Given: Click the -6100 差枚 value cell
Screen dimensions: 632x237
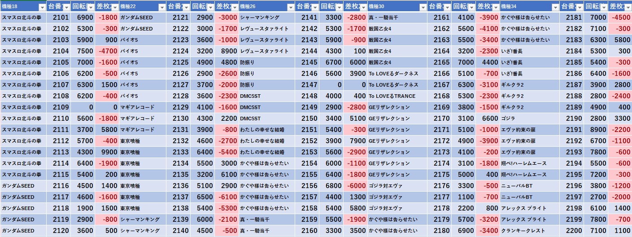Looking at the screenshot, I should 226,197.
